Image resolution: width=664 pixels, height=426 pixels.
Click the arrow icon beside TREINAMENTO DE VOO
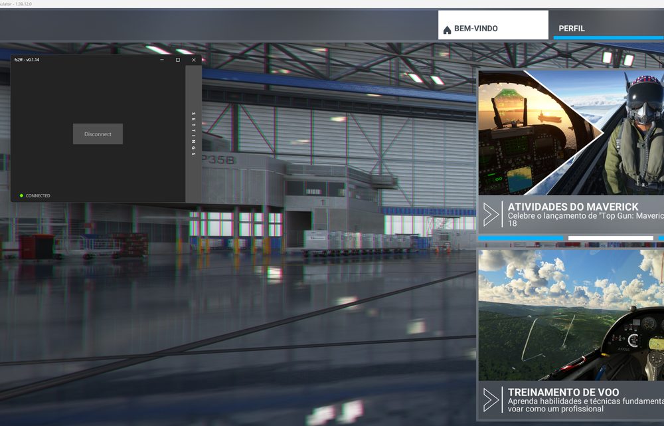(x=491, y=399)
